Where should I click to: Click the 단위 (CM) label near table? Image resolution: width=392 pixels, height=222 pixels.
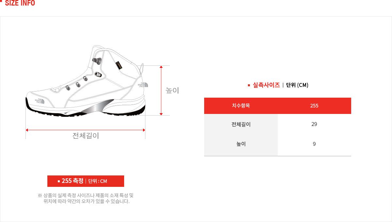click(x=297, y=85)
